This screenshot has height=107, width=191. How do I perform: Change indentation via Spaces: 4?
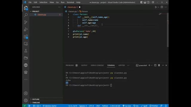click(x=83, y=106)
